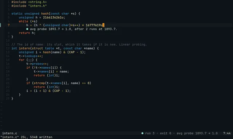
Task: Click the green dot before 'avg probe' diagnostic
Action: pos(27,29)
